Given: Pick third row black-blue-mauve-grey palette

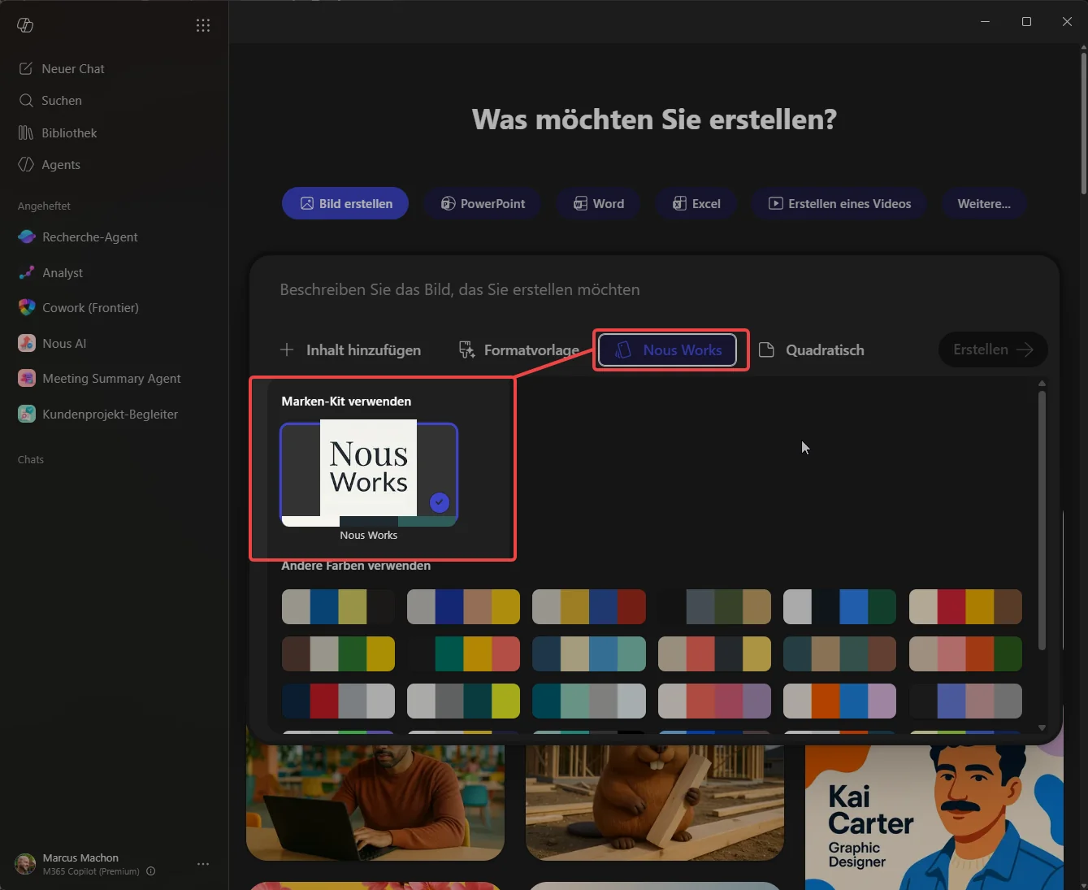Looking at the screenshot, I should click(965, 701).
